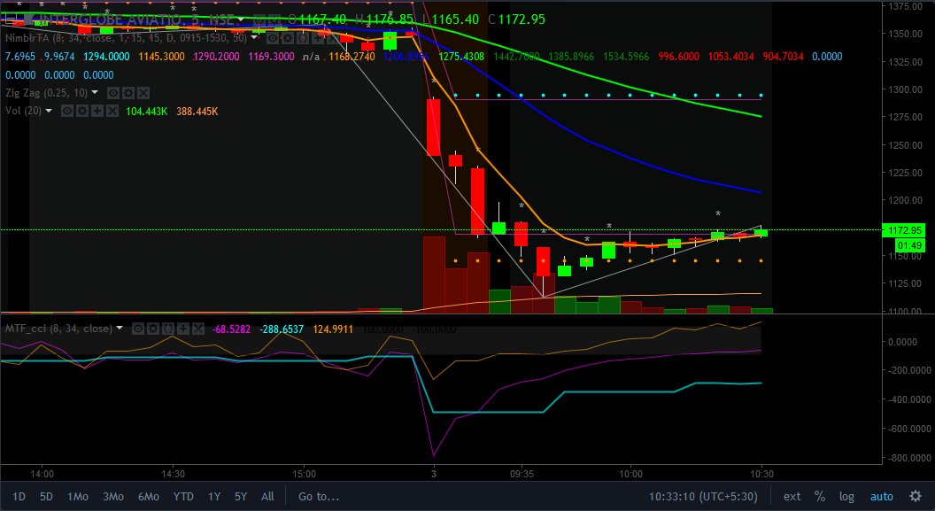This screenshot has width=935, height=511.
Task: Remove the MTF_cci indicator
Action: pos(198,329)
